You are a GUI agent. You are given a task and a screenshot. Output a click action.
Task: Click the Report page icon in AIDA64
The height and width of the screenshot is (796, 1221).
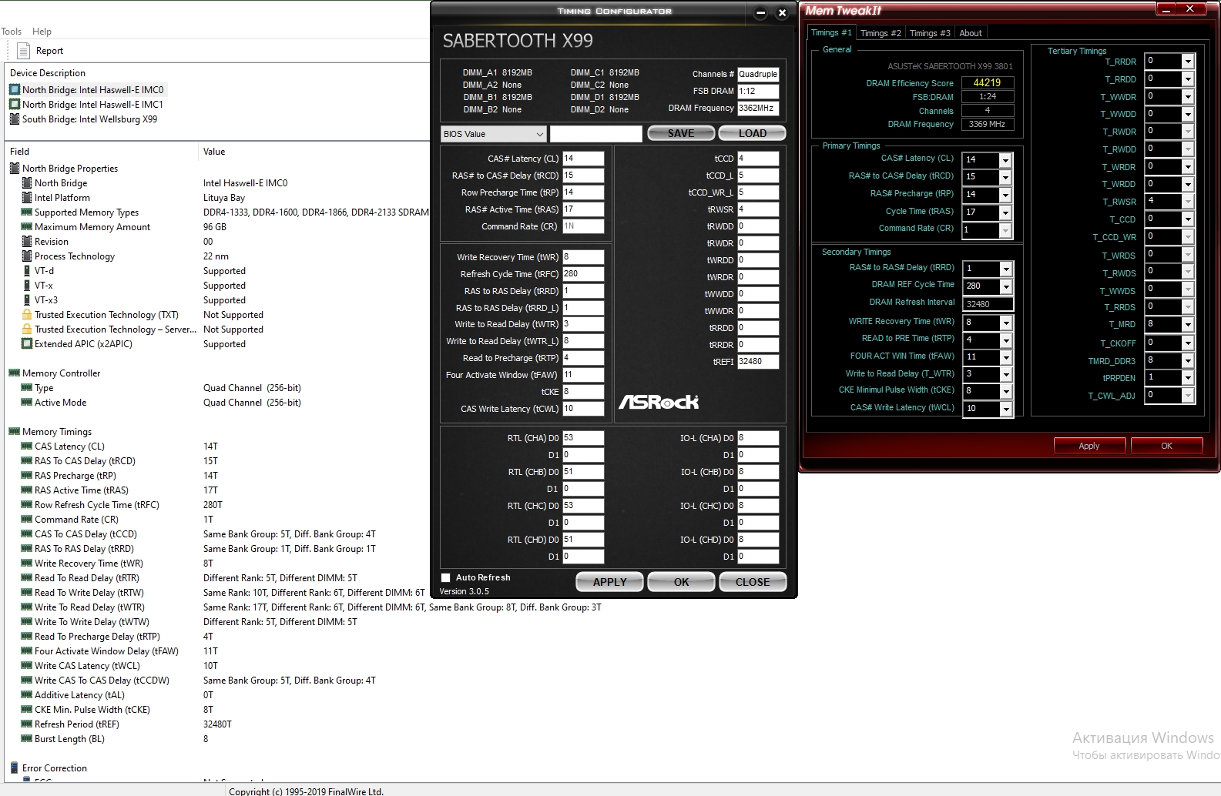[22, 51]
